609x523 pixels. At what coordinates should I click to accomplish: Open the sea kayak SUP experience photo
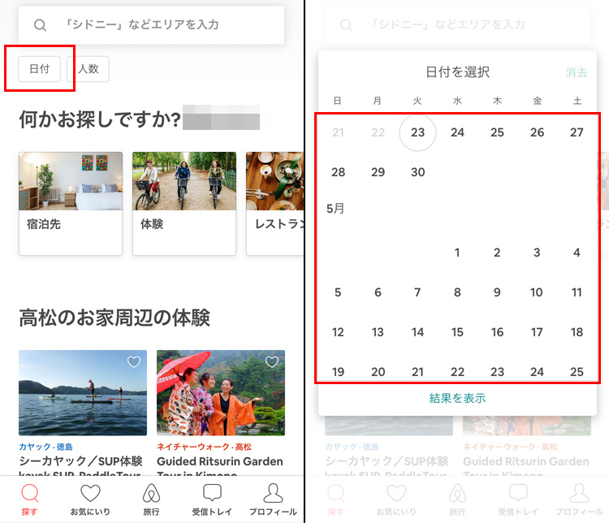(x=83, y=393)
